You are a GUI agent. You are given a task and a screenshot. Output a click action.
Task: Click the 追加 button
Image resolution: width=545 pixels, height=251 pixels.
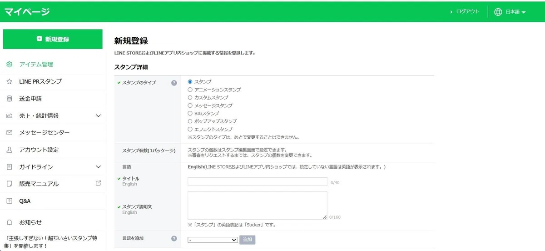[247, 239]
